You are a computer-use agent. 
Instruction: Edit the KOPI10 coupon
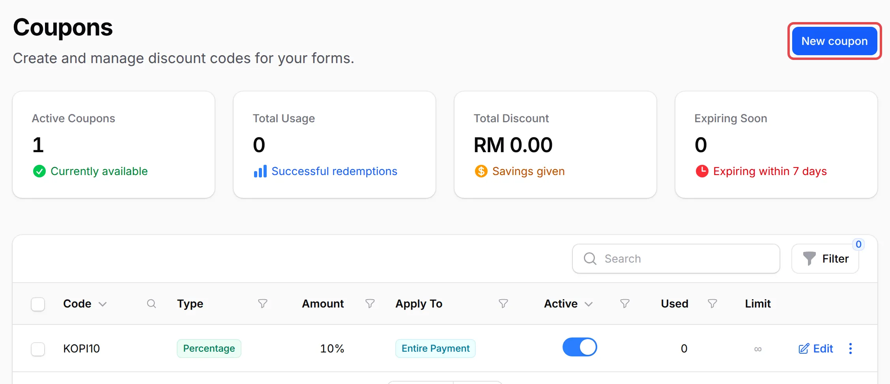pos(816,349)
